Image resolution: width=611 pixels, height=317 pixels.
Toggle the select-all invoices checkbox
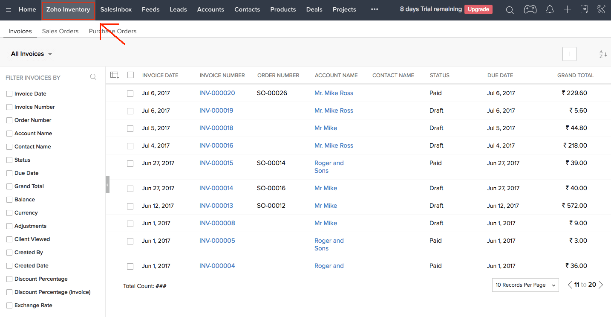click(130, 75)
